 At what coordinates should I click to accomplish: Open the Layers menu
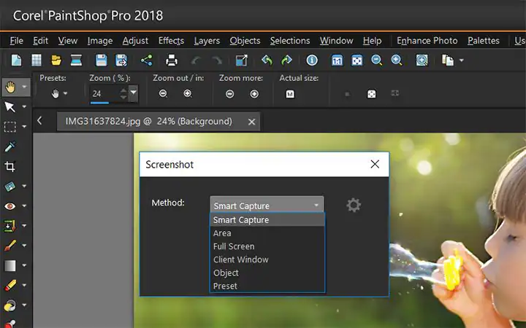pyautogui.click(x=207, y=41)
